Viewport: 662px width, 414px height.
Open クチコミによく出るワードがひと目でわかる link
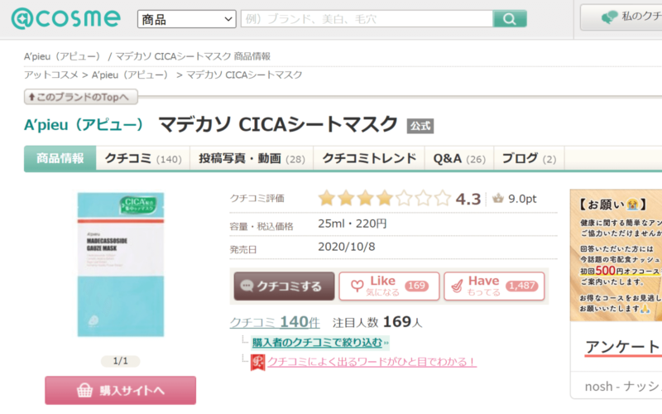click(372, 362)
